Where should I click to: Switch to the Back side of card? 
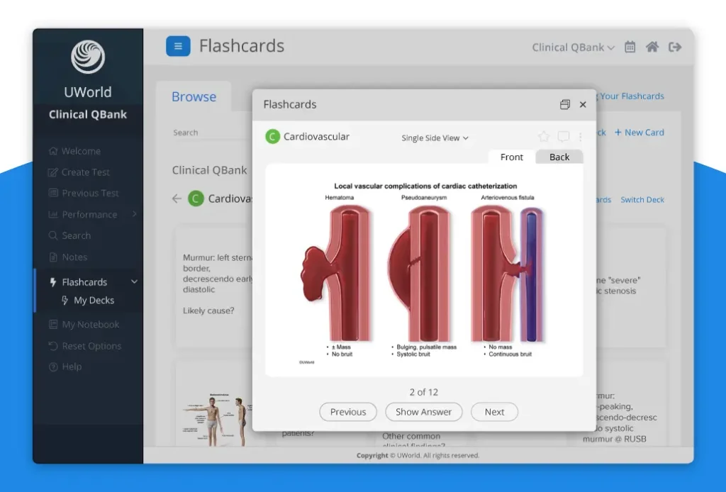[559, 157]
